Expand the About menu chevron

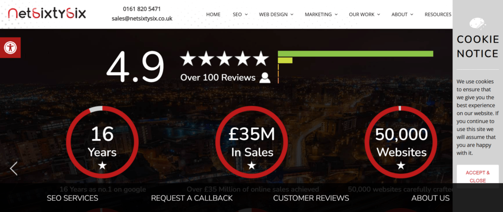(x=412, y=14)
